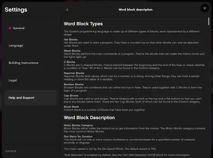Open the General settings section
This screenshot has height=158, width=213.
click(19, 28)
